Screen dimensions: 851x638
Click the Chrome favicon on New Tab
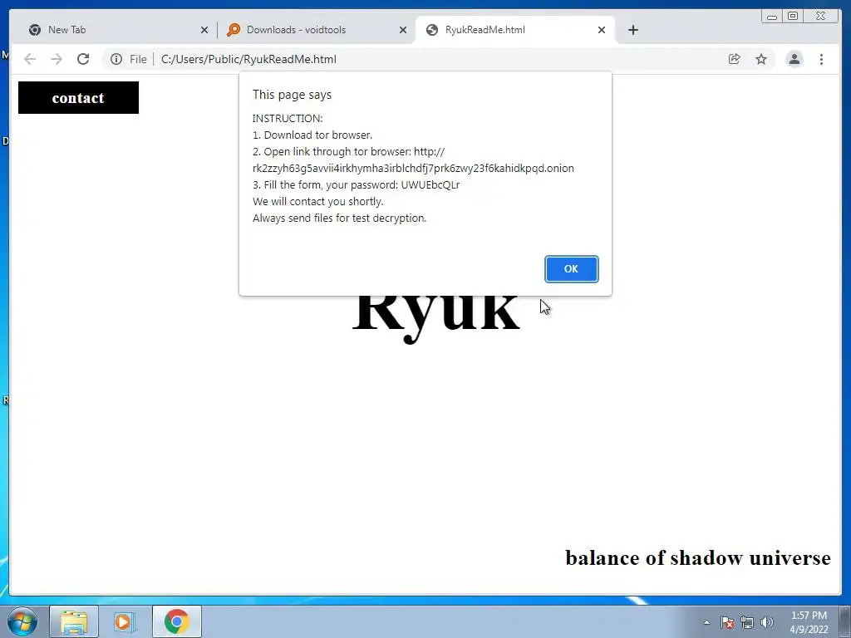pos(35,30)
